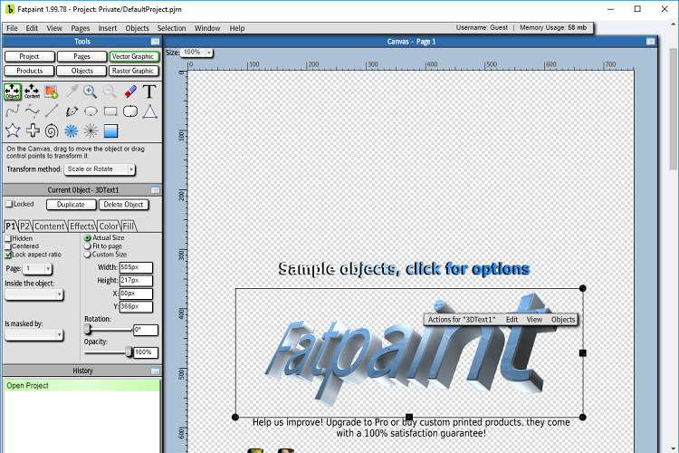Activate the zoom in magnifier
The image size is (679, 453).
90,92
